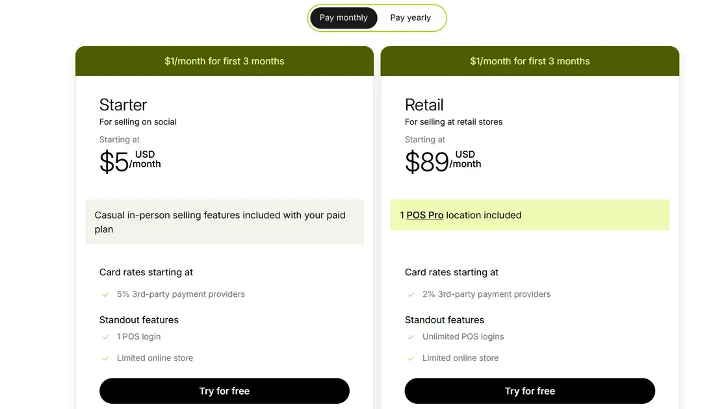Click checkmark beside 5% 3rd-party payment providers

pos(105,295)
